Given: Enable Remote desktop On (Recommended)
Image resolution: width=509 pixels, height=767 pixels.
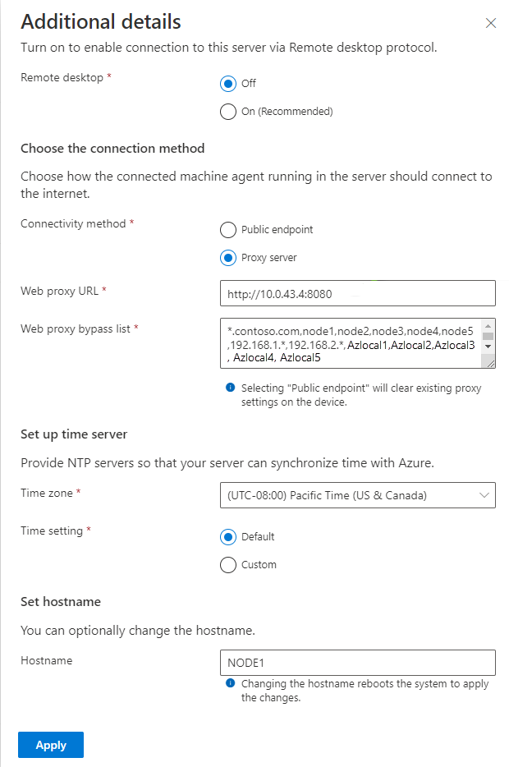Looking at the screenshot, I should 228,112.
